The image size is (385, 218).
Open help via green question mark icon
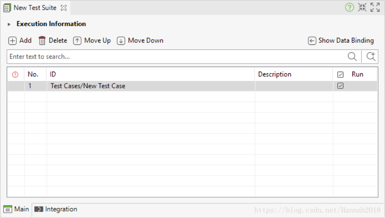point(349,8)
